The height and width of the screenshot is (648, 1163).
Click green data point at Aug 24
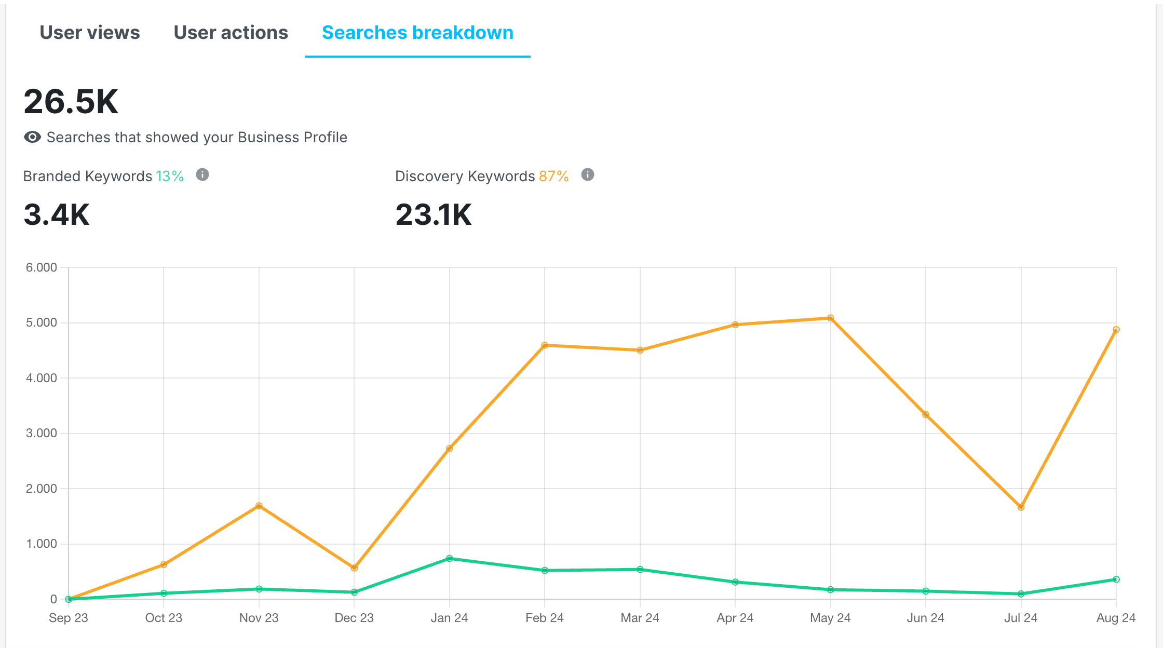point(1116,579)
